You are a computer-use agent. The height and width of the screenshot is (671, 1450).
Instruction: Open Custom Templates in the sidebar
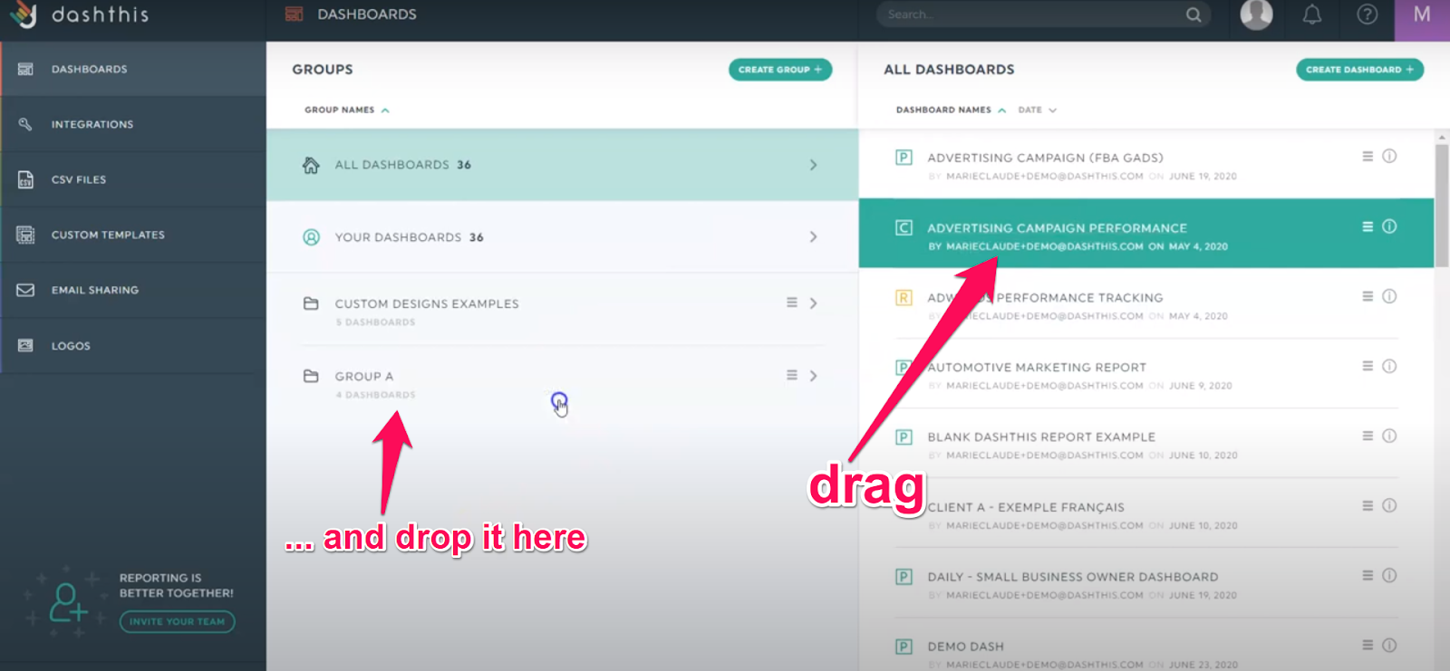pyautogui.click(x=133, y=235)
